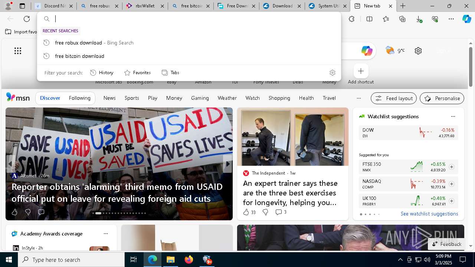The width and height of the screenshot is (475, 267).
Task: Click the Add shortcut plus button
Action: (361, 71)
